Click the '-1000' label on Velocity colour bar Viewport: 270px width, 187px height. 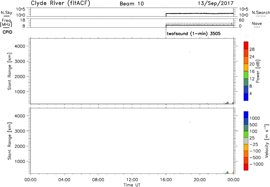[x=256, y=164]
